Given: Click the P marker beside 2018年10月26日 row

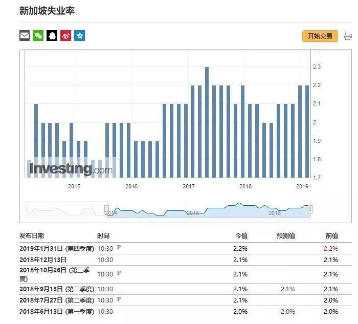Looking at the screenshot, I should [x=119, y=273].
